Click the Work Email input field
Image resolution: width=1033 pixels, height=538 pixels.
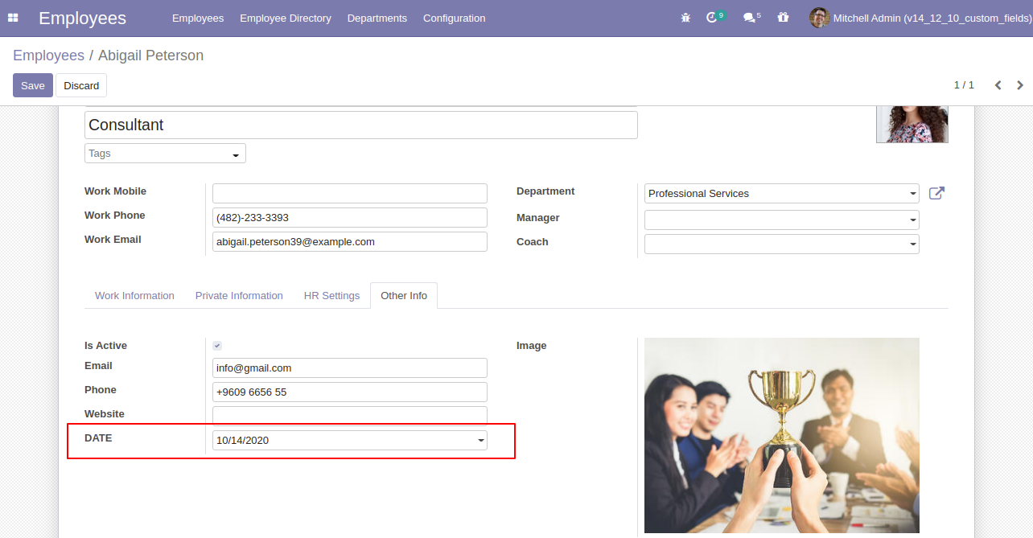350,241
